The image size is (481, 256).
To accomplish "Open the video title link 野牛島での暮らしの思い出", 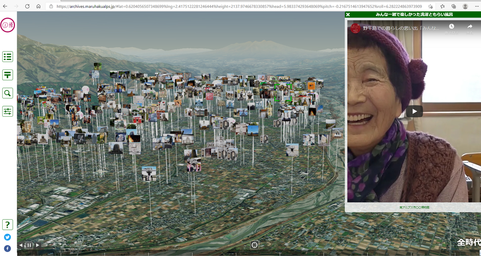I will (401, 28).
